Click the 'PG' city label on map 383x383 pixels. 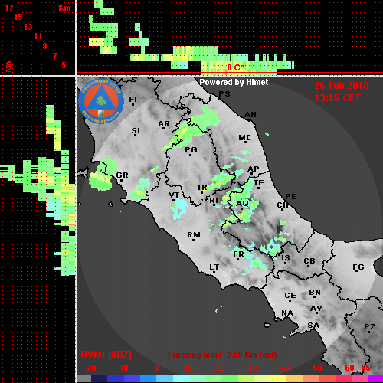(191, 149)
